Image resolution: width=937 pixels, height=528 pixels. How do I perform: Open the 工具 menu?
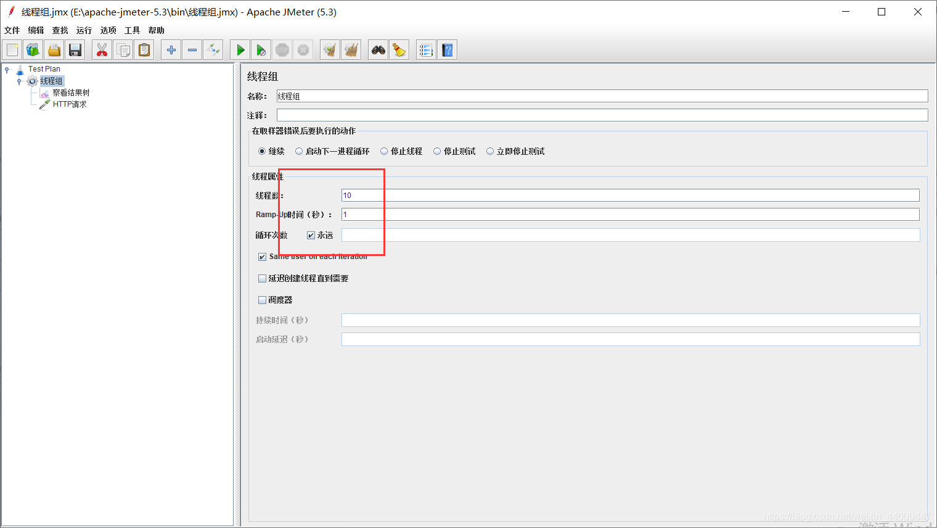[132, 30]
